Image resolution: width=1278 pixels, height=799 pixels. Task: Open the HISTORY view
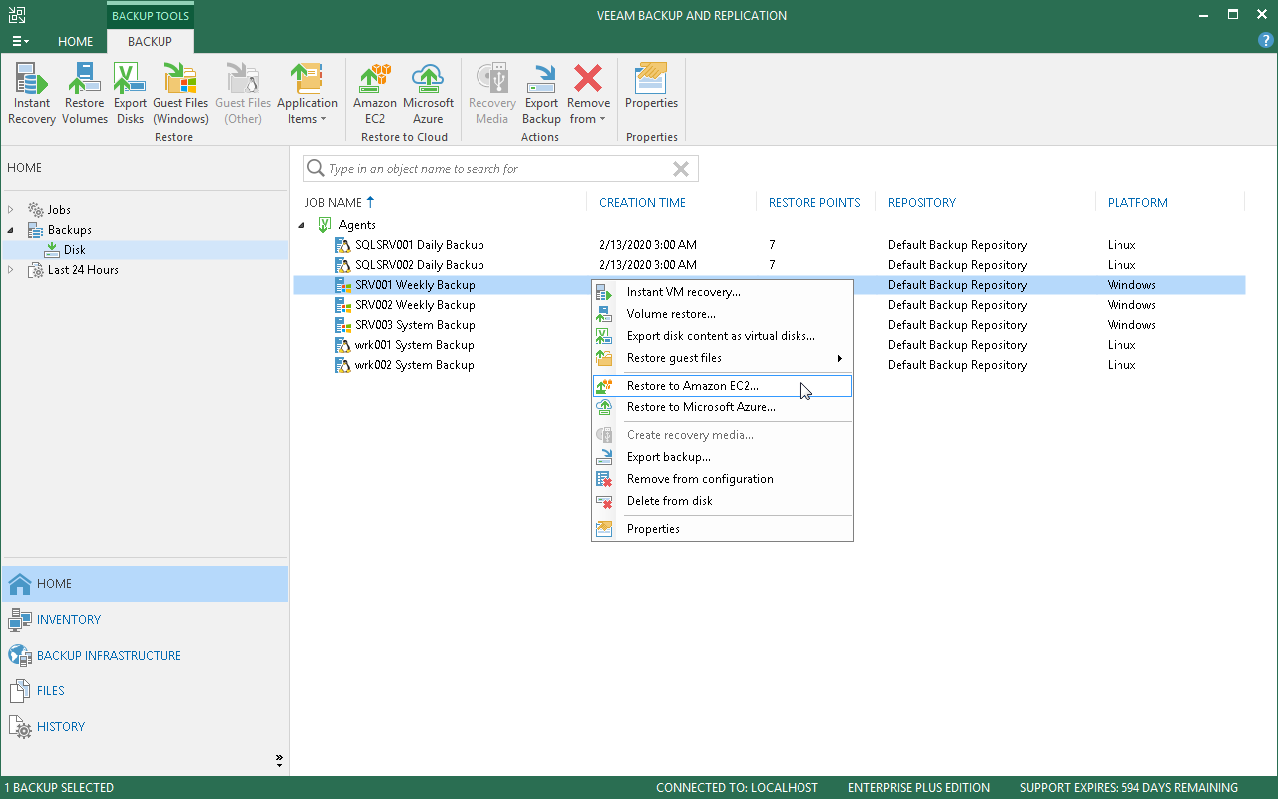pos(145,727)
